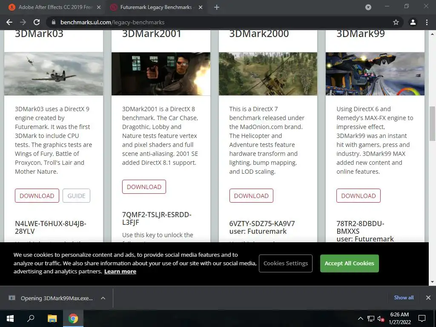Screen dimensions: 436x327
Task: Click the 3DMark99 racing thumbnail
Action: pos(375,74)
